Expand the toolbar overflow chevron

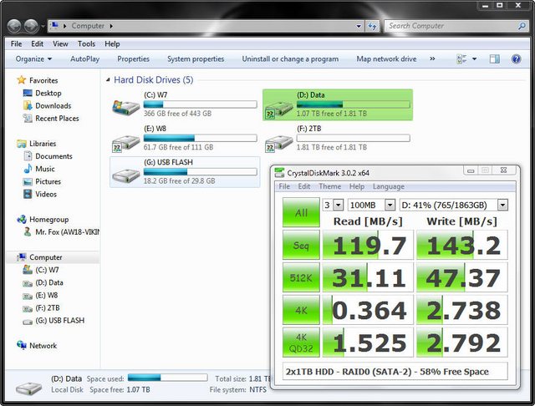(x=432, y=59)
